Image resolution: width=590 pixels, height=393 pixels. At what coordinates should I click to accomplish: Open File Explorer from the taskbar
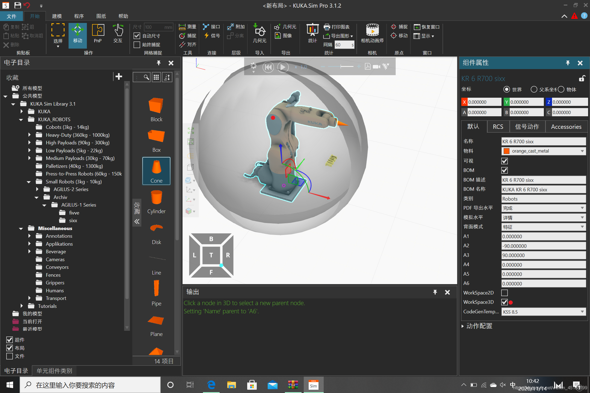coord(231,385)
